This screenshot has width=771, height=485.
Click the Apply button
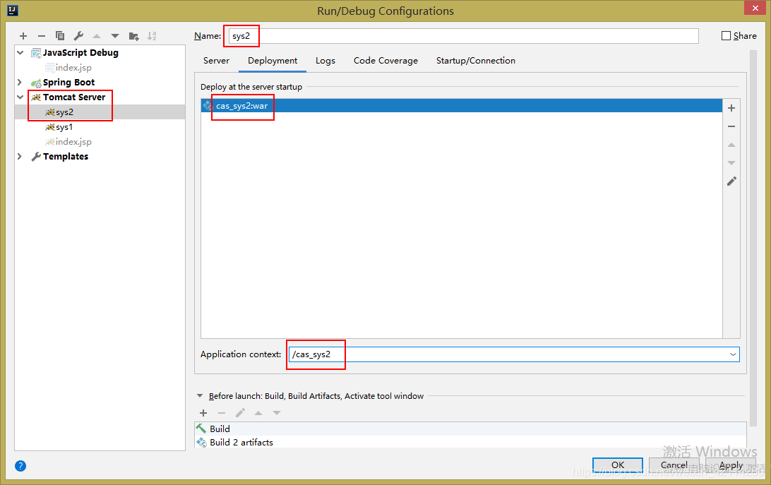click(731, 465)
